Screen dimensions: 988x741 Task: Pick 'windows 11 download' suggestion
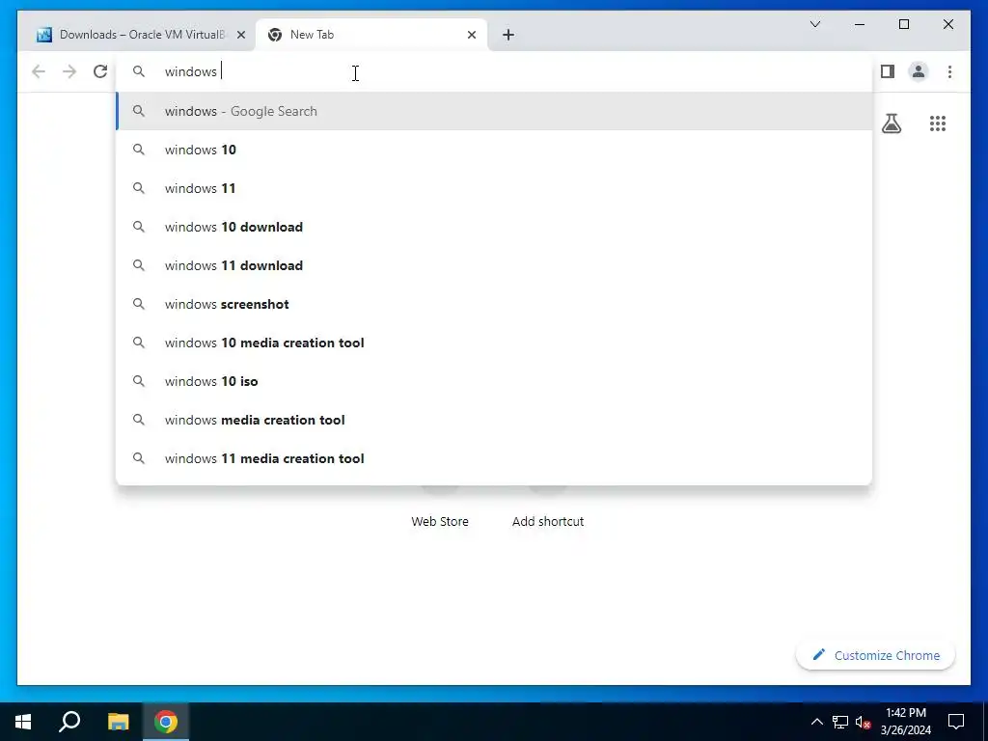(x=495, y=265)
